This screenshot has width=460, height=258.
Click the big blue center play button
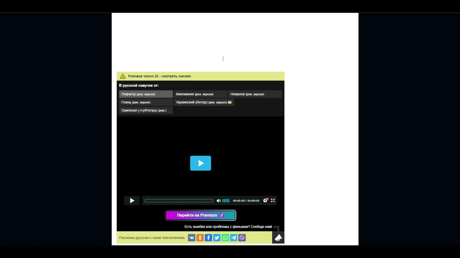(201, 163)
